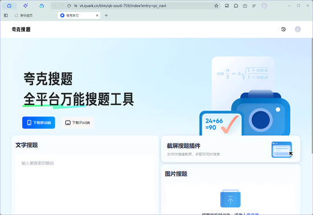Open the page header profile avatar
This screenshot has height=215, width=313.
(x=298, y=30)
